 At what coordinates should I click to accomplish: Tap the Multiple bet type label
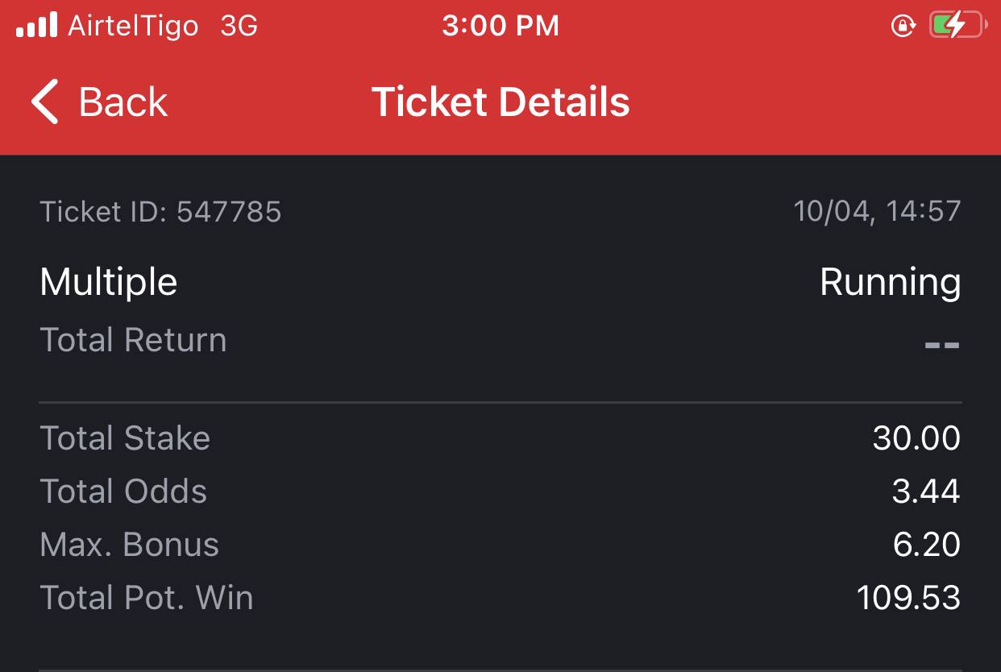[x=108, y=283]
